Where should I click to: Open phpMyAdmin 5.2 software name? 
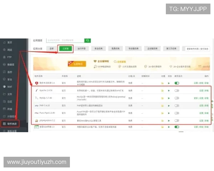47,120
